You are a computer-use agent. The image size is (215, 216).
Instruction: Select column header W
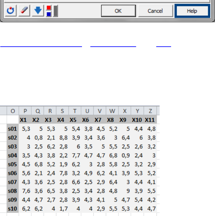pyautogui.click(x=112, y=111)
